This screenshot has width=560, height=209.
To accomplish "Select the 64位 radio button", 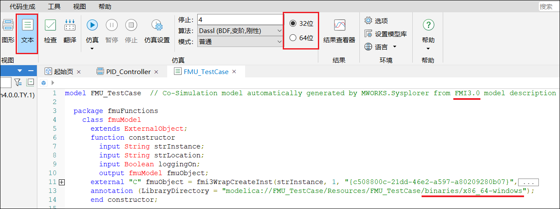I will [293, 38].
